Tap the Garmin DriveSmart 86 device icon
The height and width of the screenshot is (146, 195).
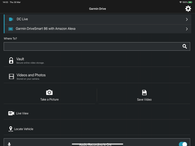click(11, 29)
